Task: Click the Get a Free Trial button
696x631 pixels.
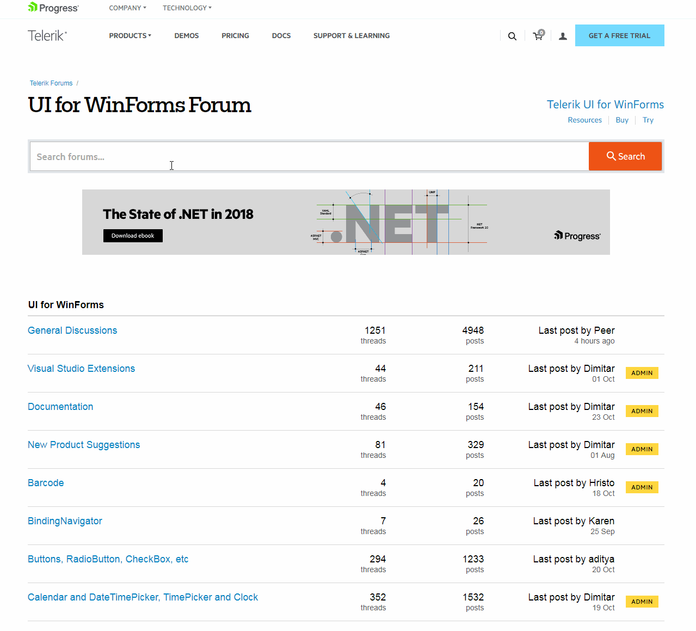Action: pyautogui.click(x=619, y=35)
